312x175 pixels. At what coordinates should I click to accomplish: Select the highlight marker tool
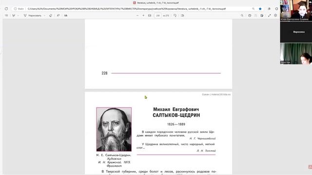pos(14,16)
